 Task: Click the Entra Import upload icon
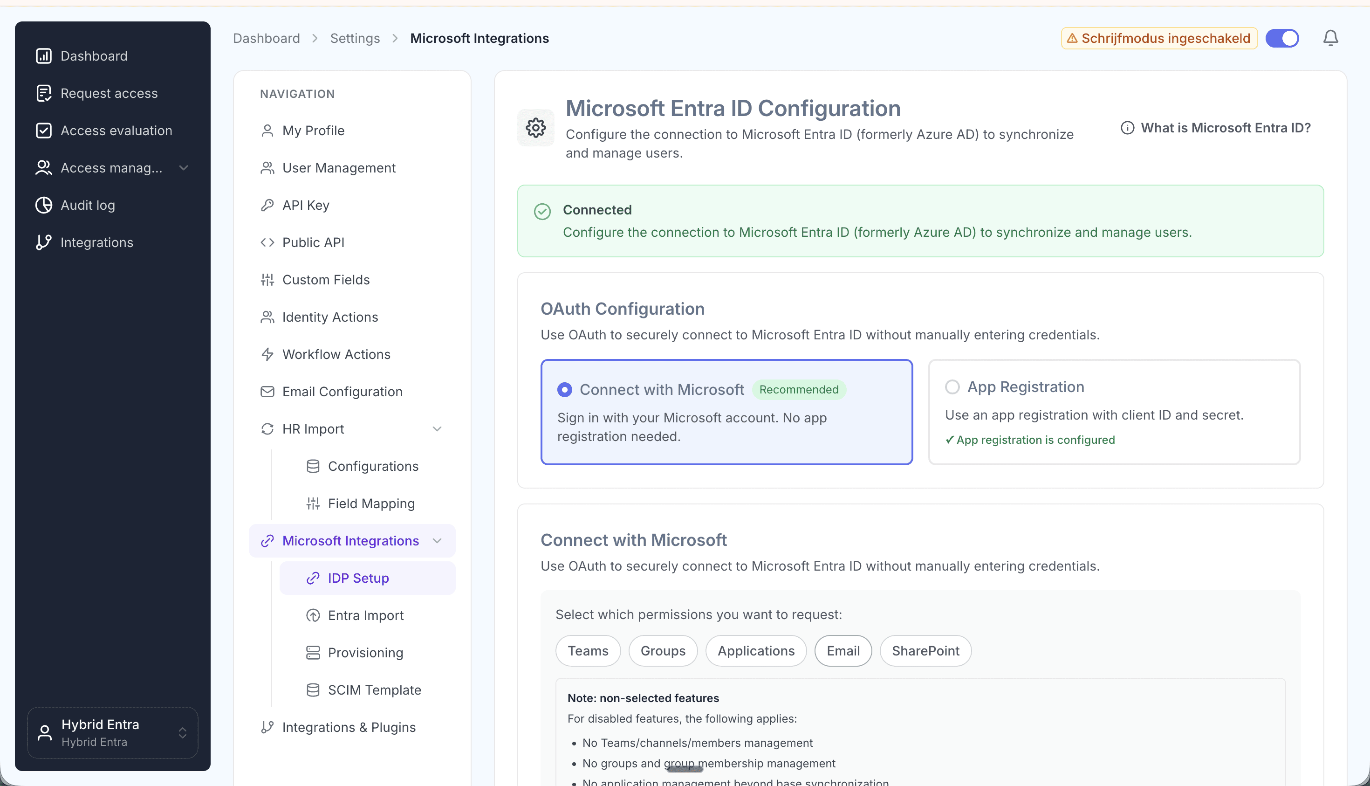pyautogui.click(x=313, y=615)
